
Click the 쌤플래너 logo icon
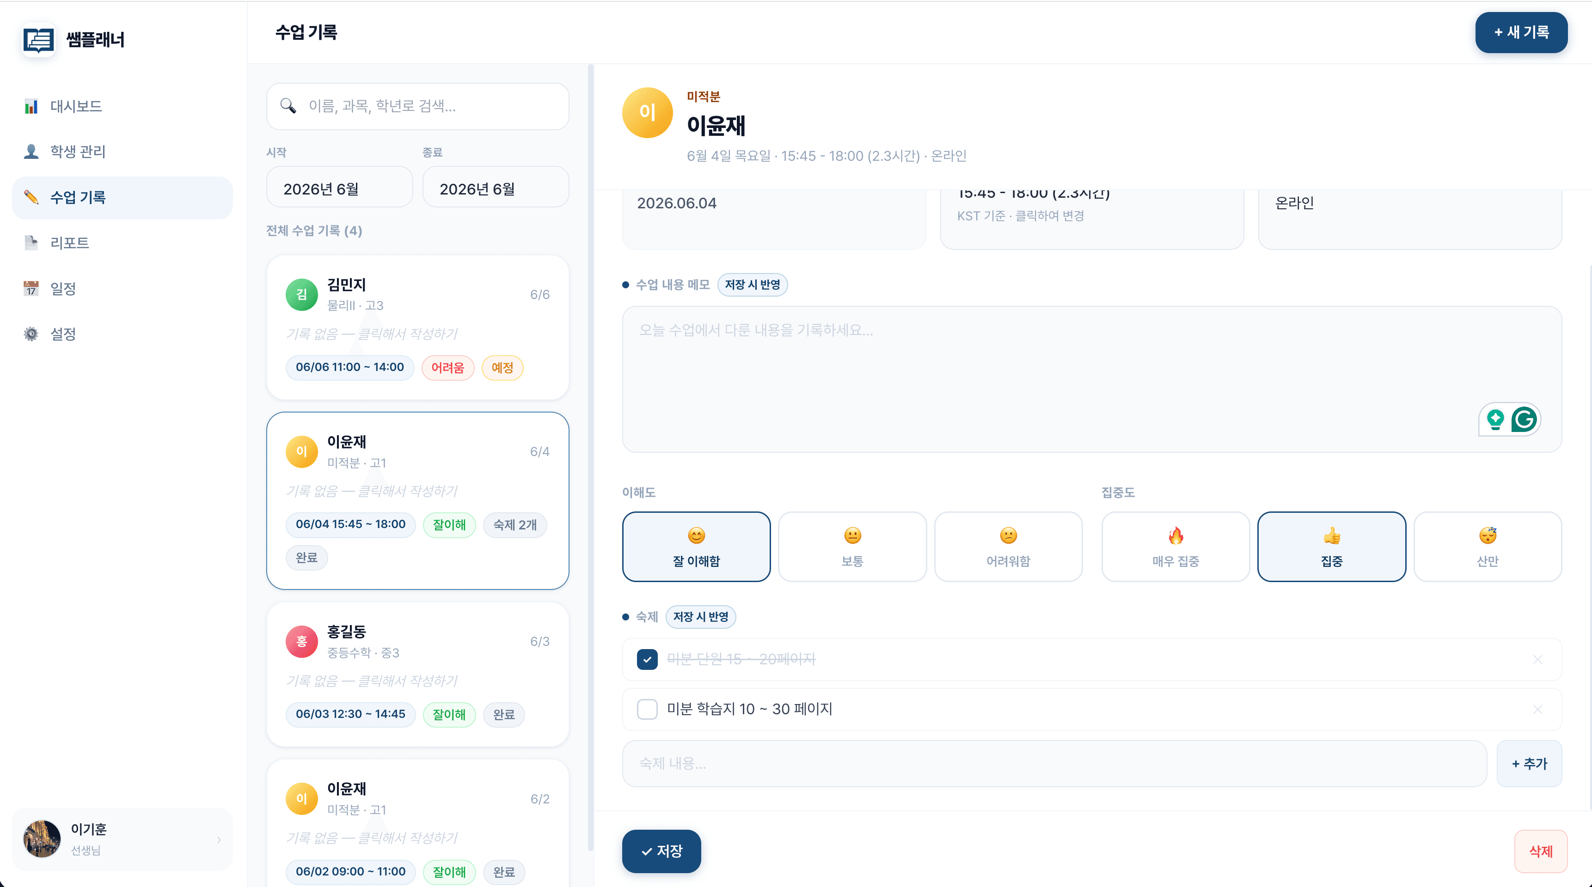(38, 40)
